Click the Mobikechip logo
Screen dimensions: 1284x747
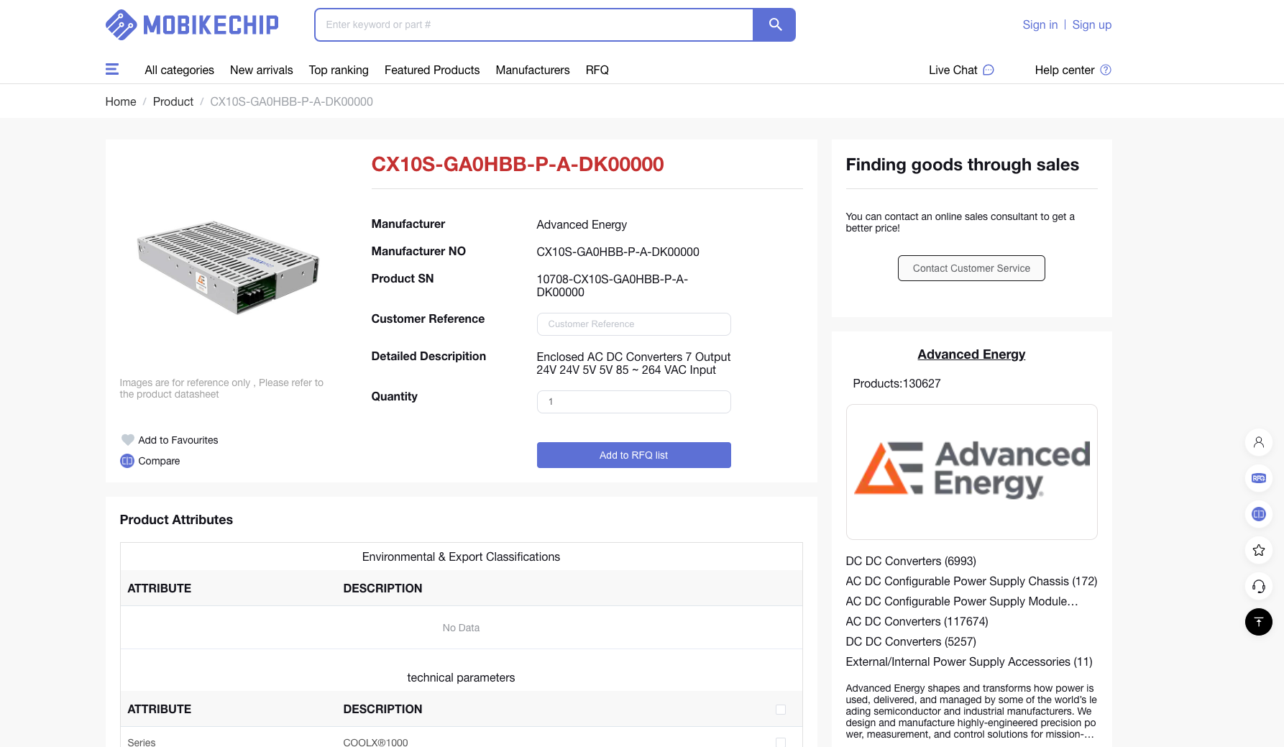[x=192, y=24]
